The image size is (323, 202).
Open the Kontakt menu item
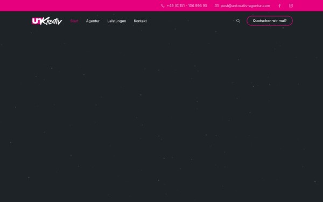(x=140, y=21)
